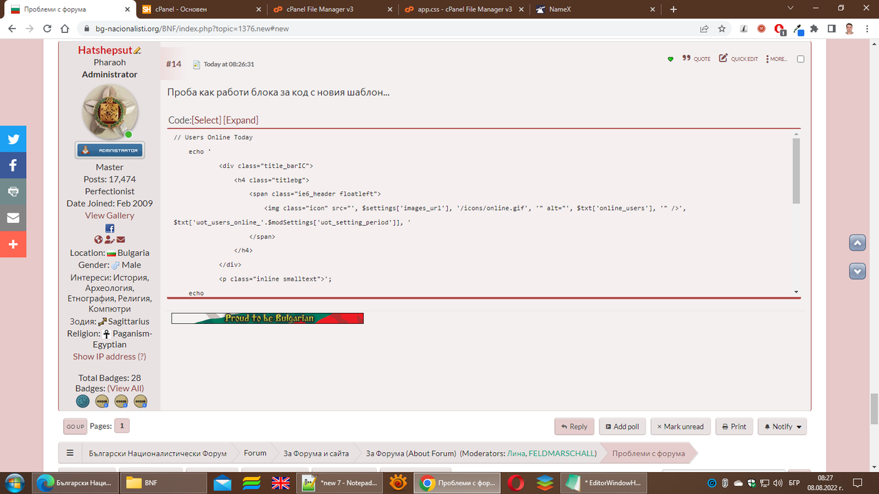Open Forum breadcrumb link
Image resolution: width=879 pixels, height=494 pixels.
coord(255,453)
